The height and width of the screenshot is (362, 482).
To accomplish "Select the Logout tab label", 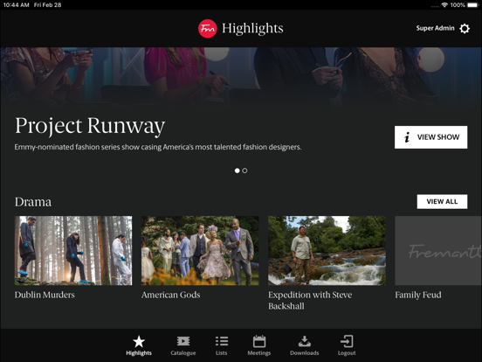I will point(347,353).
